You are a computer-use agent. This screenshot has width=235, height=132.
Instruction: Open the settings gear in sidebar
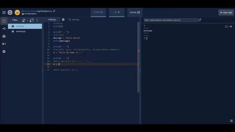point(4,51)
